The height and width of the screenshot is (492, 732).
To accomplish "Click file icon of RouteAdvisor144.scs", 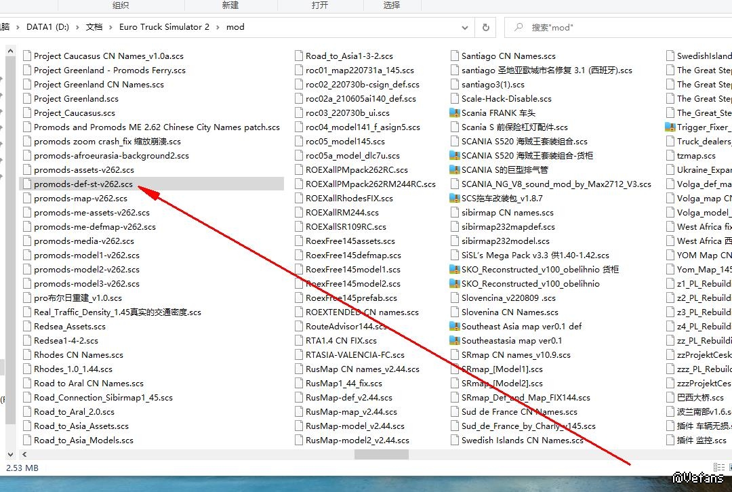I will point(299,326).
